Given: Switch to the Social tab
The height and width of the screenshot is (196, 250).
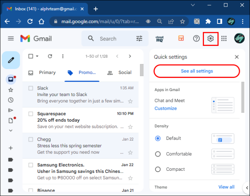Looking at the screenshot, I should click(120, 73).
